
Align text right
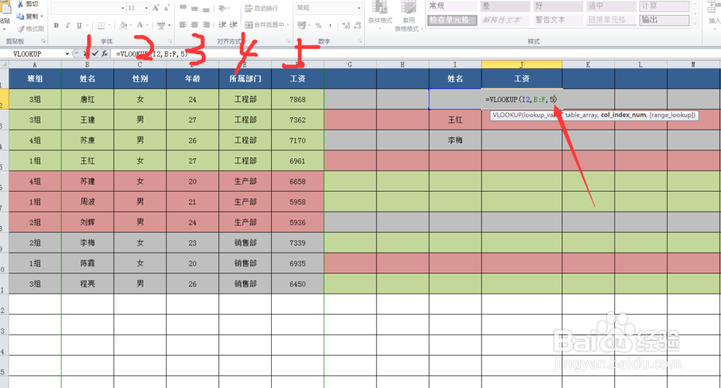206,24
